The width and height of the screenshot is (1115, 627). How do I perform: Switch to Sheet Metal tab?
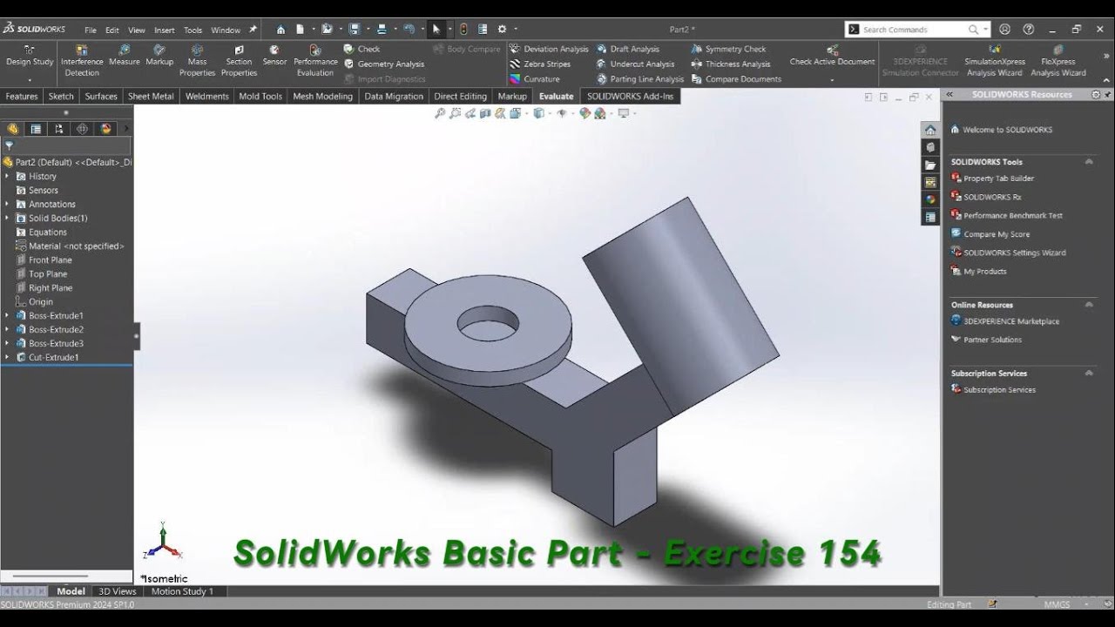151,97
